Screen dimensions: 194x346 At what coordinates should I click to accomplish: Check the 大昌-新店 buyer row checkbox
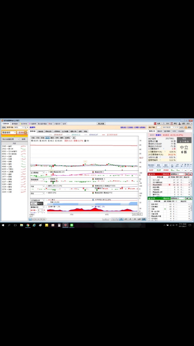[x=150, y=189]
